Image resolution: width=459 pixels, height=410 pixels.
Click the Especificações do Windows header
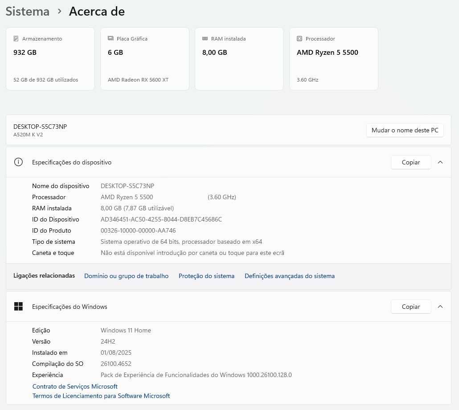click(229, 307)
